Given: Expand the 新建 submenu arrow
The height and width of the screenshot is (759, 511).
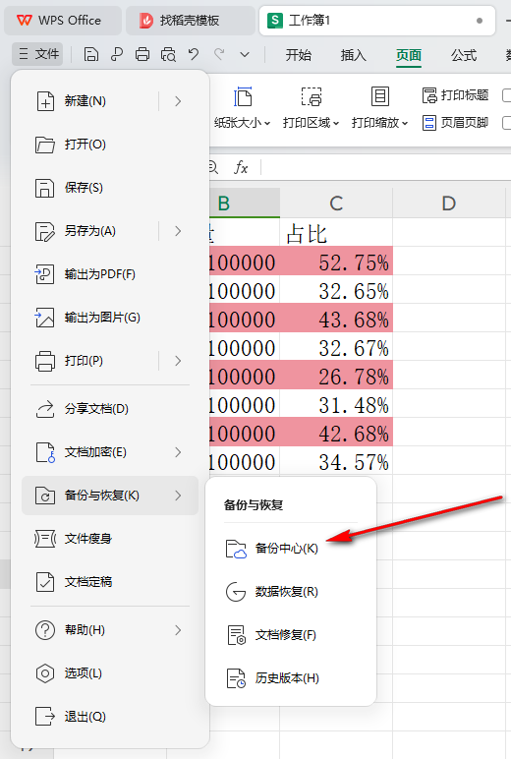Looking at the screenshot, I should coord(178,101).
